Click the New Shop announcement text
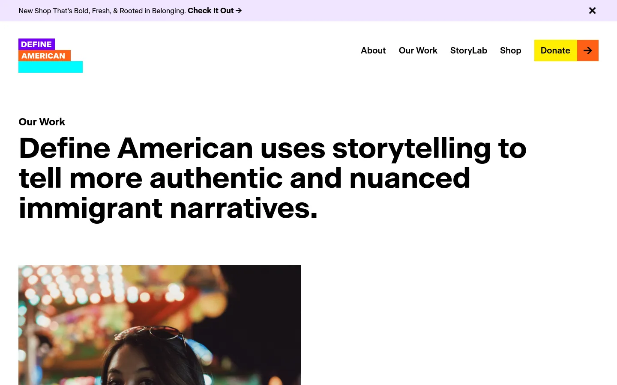 (x=102, y=11)
